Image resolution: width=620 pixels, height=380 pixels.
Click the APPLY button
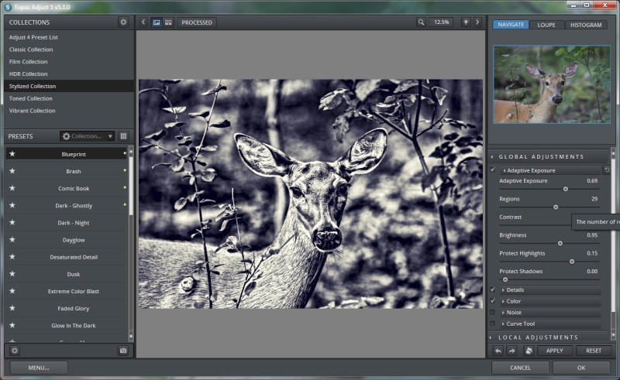(x=554, y=351)
